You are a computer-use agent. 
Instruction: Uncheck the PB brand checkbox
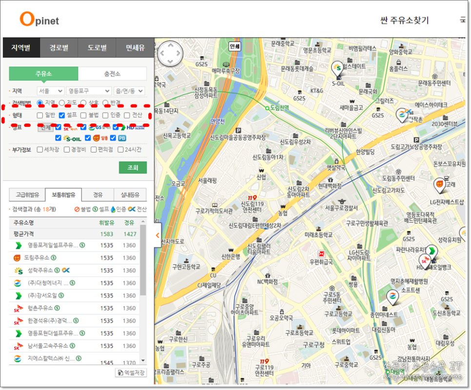click(x=113, y=138)
